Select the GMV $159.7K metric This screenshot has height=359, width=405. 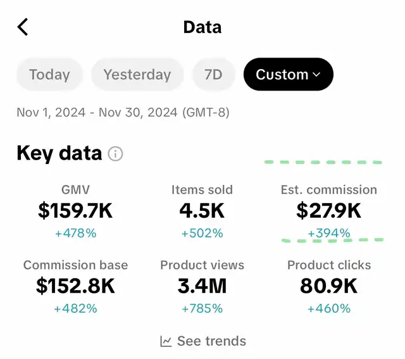click(x=75, y=211)
